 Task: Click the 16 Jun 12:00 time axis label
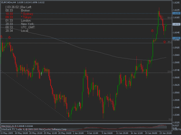[x=137, y=133]
